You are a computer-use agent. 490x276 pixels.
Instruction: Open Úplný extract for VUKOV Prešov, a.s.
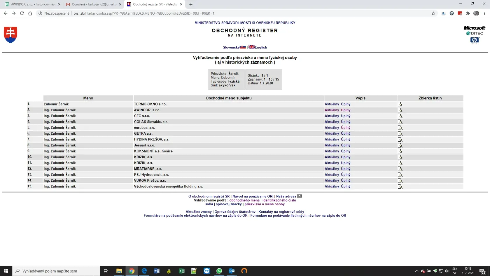[x=346, y=180]
